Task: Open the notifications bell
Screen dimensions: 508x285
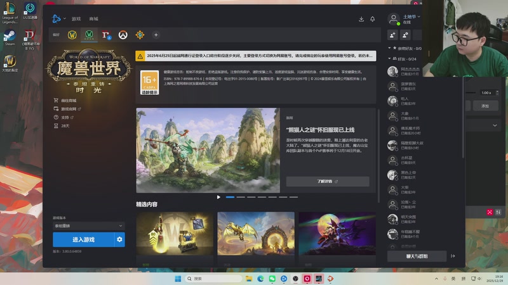Action: 373,19
